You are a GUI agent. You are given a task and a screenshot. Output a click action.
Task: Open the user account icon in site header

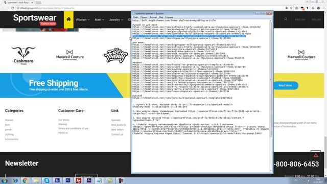pos(286,19)
